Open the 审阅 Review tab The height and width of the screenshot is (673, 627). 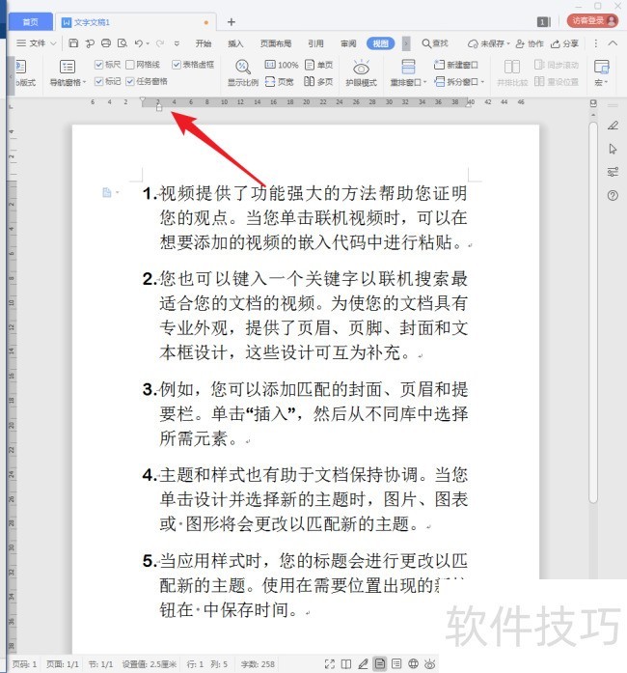[348, 43]
